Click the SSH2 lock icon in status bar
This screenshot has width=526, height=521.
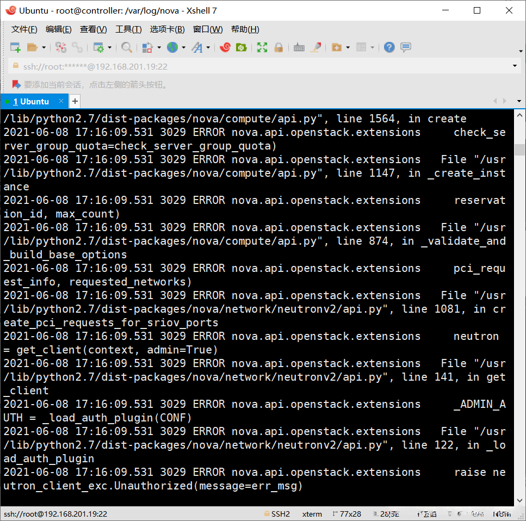point(267,513)
